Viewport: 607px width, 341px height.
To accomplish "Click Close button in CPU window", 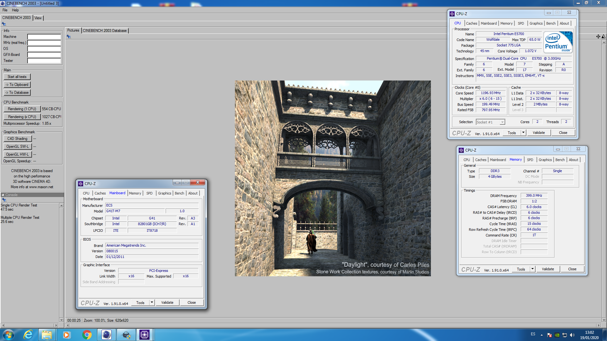I will pos(563,133).
